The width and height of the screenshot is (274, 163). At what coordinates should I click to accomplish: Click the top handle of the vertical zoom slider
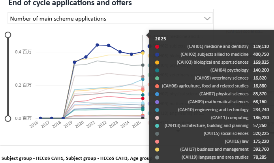pos(8,35)
